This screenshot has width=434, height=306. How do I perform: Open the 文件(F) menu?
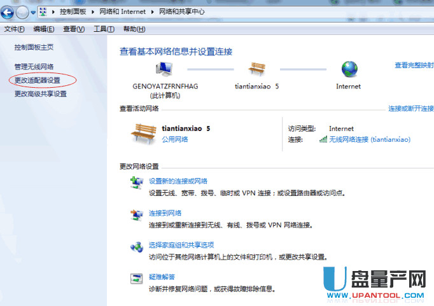click(x=14, y=29)
